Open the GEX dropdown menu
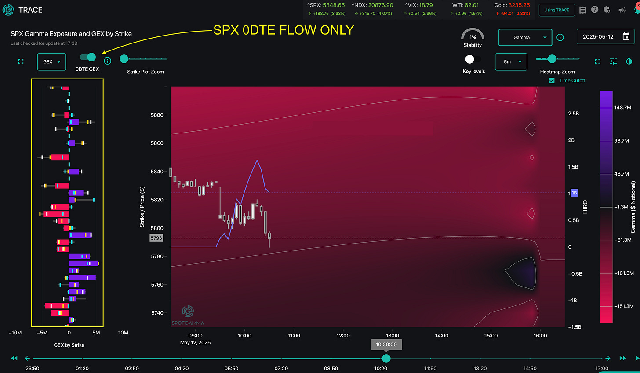This screenshot has width=640, height=373. 51,61
